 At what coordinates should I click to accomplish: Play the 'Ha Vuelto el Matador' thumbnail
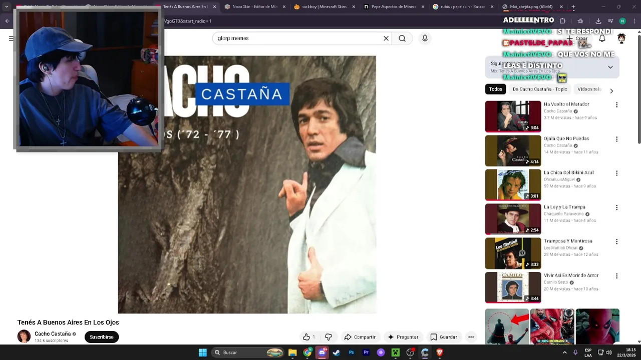(513, 116)
